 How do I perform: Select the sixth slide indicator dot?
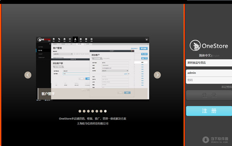[101, 111]
